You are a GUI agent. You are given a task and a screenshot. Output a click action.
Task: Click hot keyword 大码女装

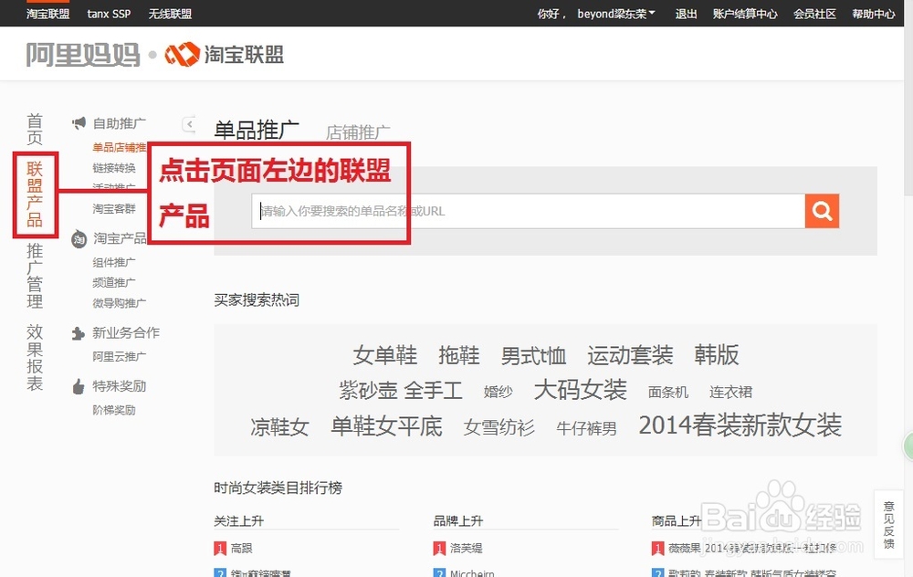pyautogui.click(x=581, y=390)
